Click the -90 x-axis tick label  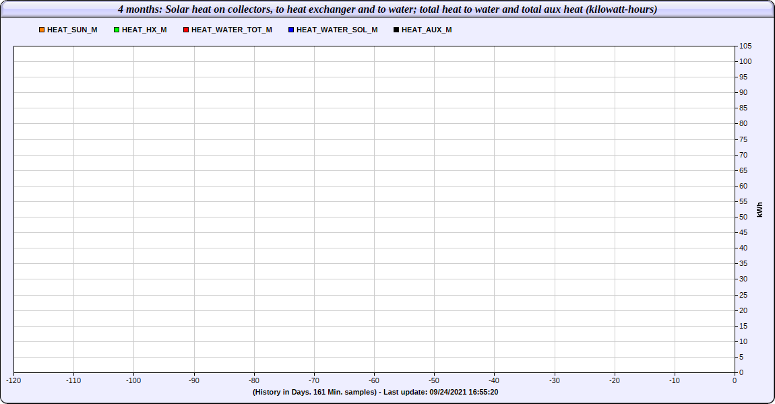click(194, 380)
